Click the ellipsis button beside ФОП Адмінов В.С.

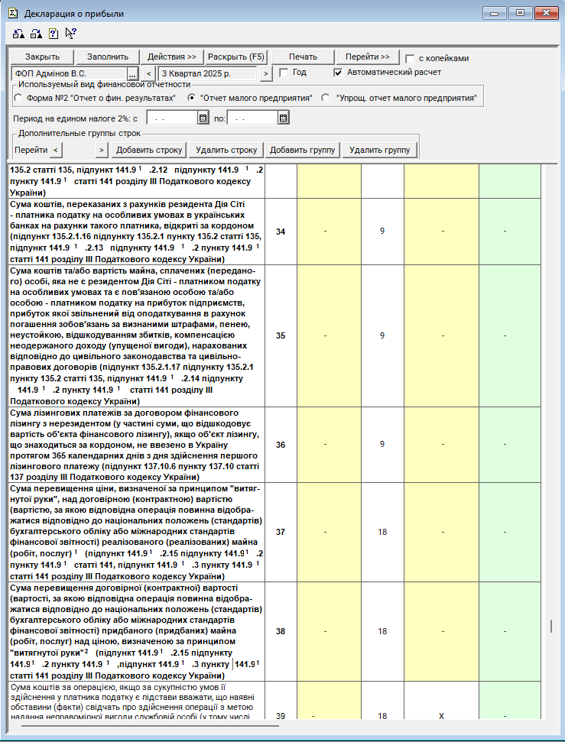coord(132,73)
